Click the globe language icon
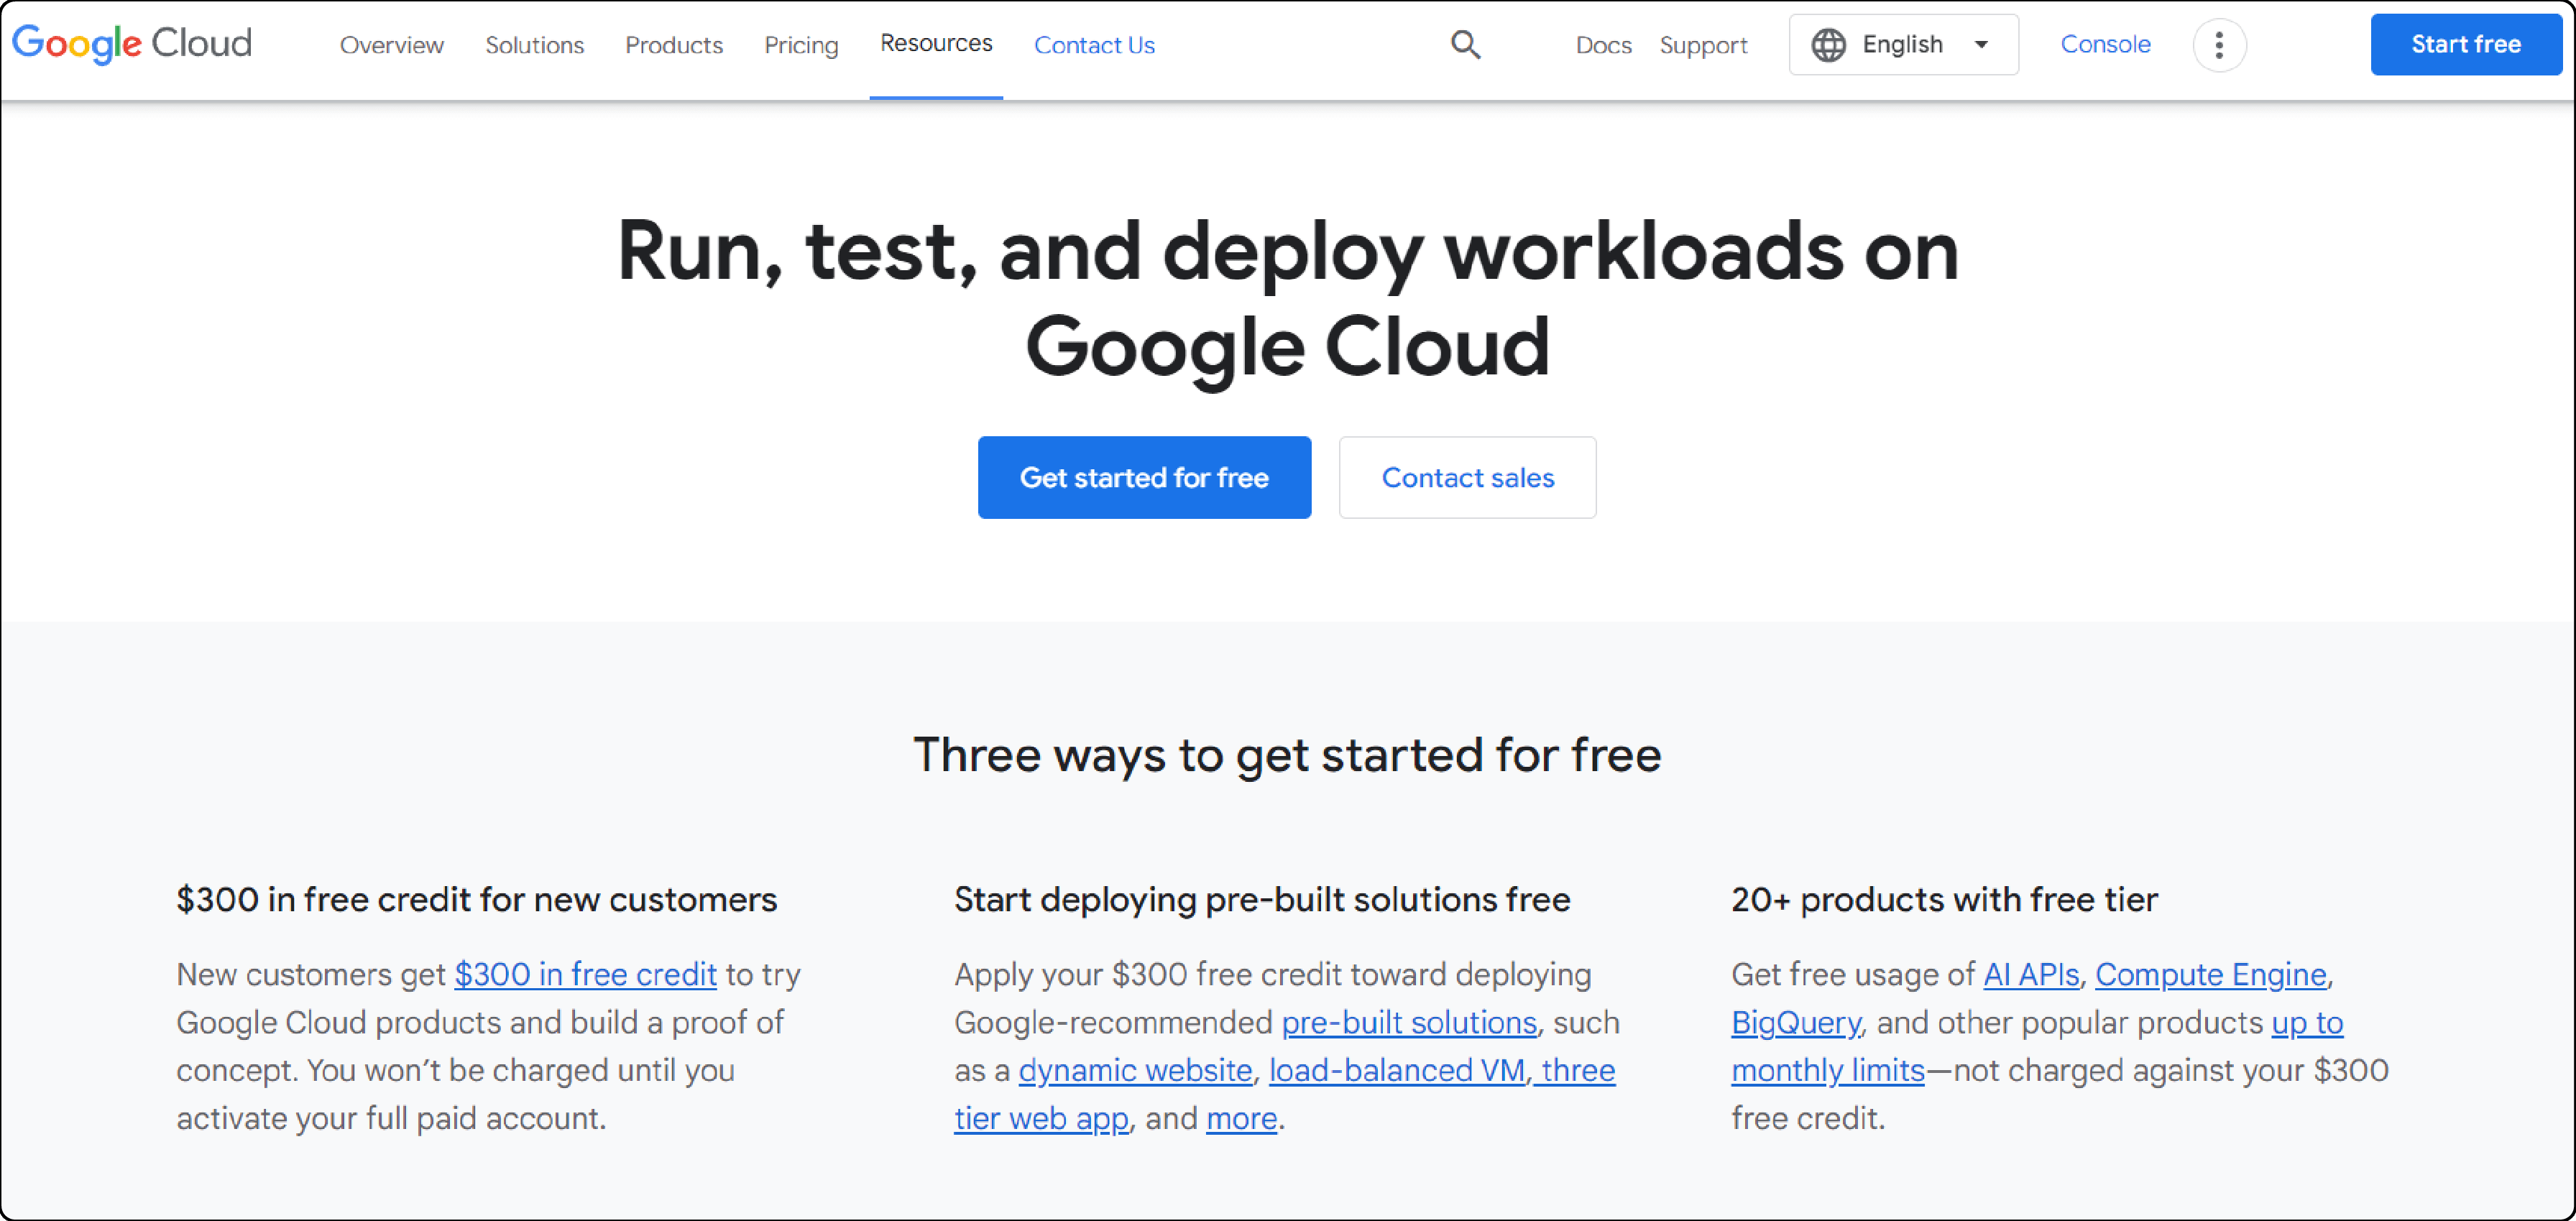 (1828, 45)
